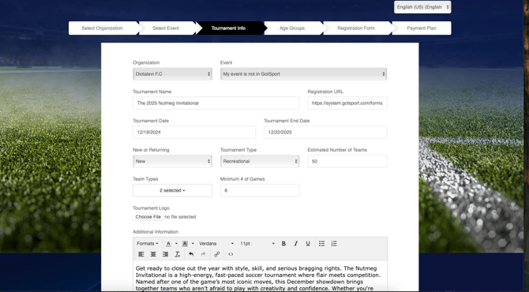The height and width of the screenshot is (292, 529).
Task: Center align text in the editor
Action: pyautogui.click(x=153, y=254)
